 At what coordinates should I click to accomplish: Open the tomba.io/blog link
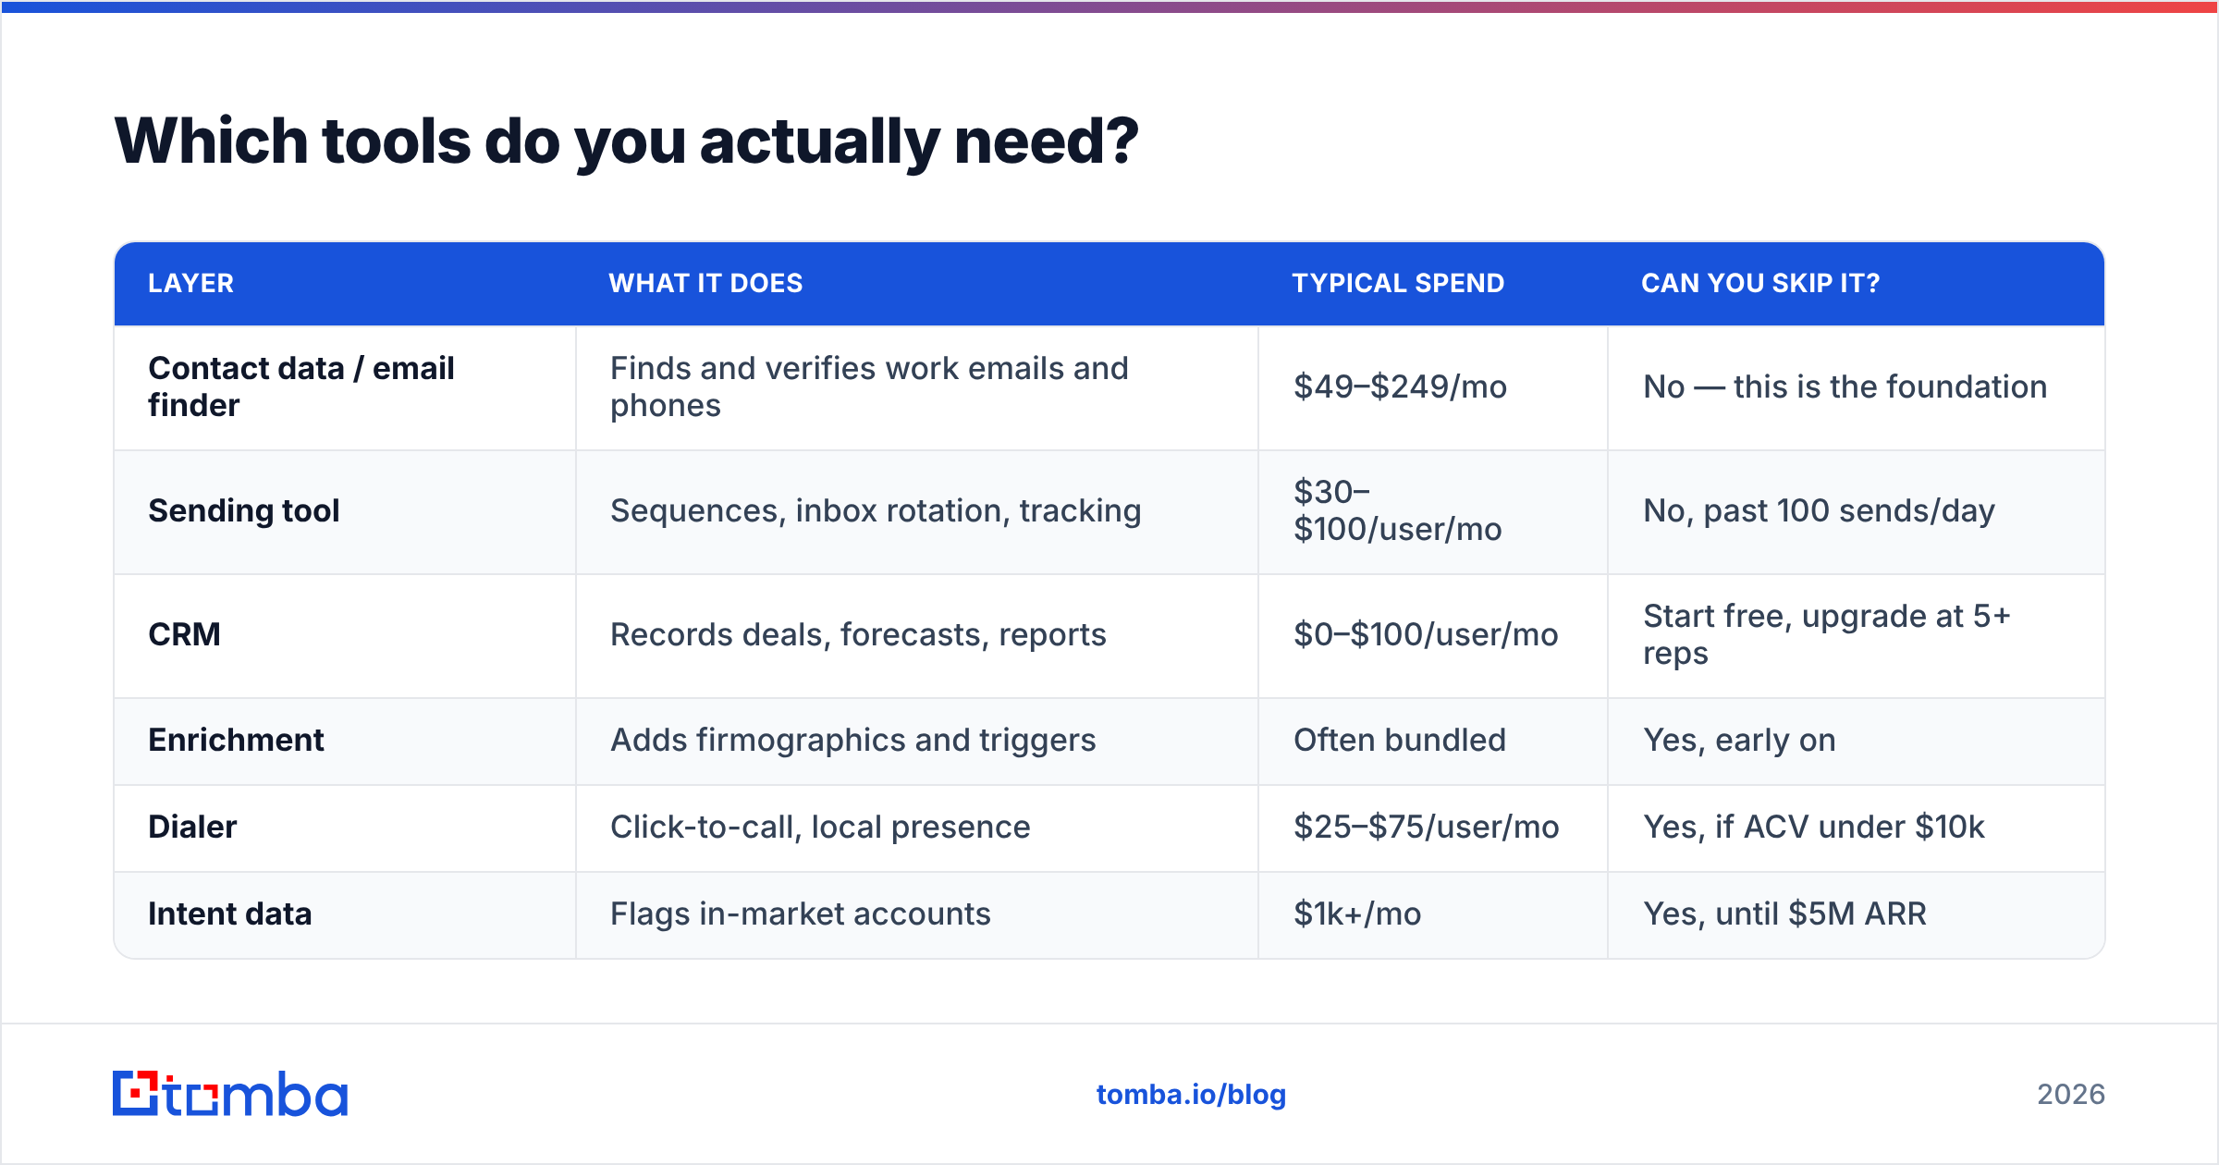coord(1191,1095)
